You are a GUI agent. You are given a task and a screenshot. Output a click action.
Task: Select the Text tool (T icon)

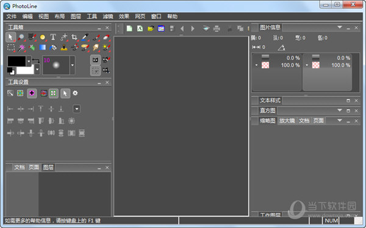click(53, 37)
